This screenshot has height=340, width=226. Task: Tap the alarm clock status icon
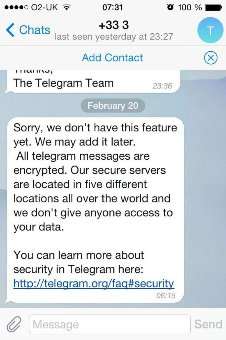coord(170,7)
